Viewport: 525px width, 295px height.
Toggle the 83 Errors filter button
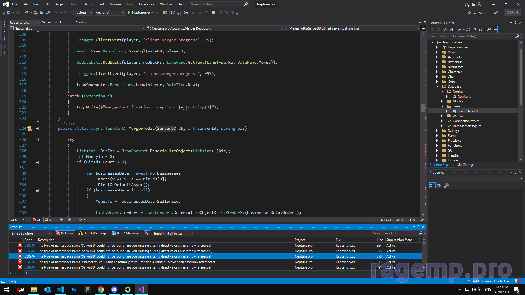(x=65, y=233)
